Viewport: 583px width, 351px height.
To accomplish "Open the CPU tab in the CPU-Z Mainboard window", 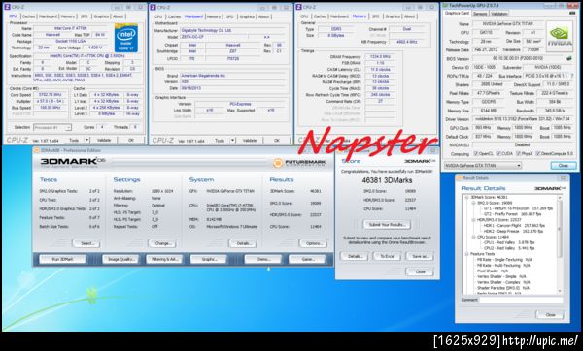I will tap(158, 16).
